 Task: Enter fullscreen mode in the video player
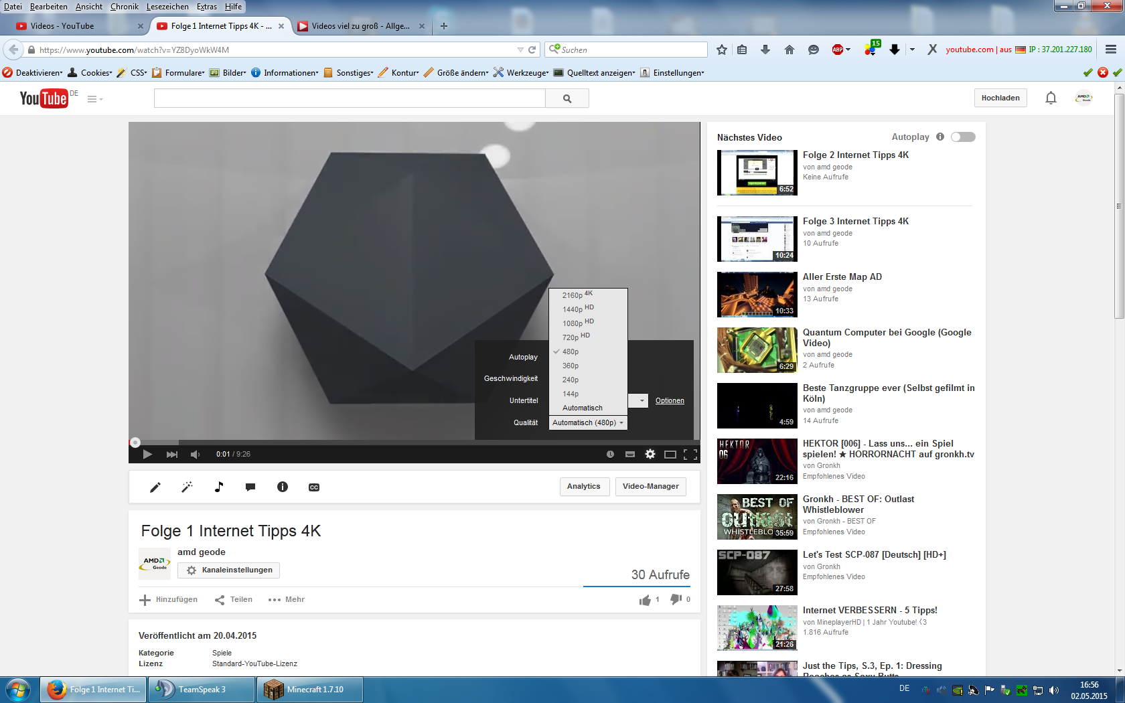(x=690, y=455)
